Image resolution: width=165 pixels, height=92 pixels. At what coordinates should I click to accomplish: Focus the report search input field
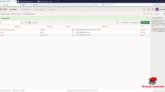[x=11, y=23]
